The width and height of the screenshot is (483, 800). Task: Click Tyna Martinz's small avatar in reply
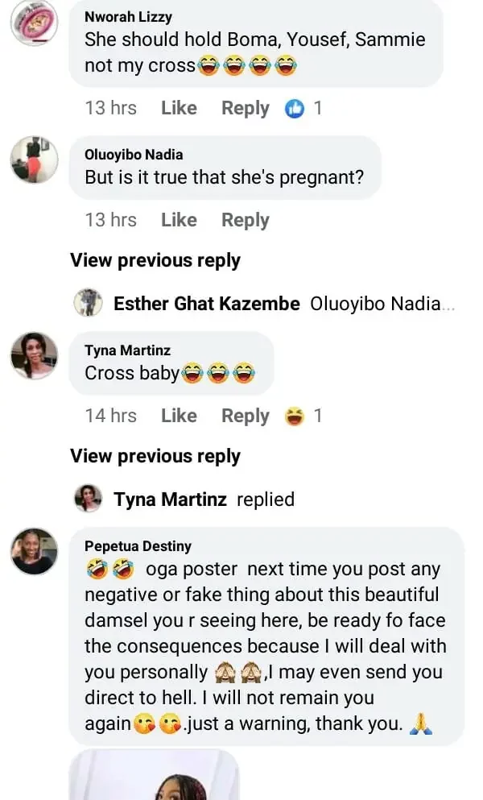tap(88, 499)
